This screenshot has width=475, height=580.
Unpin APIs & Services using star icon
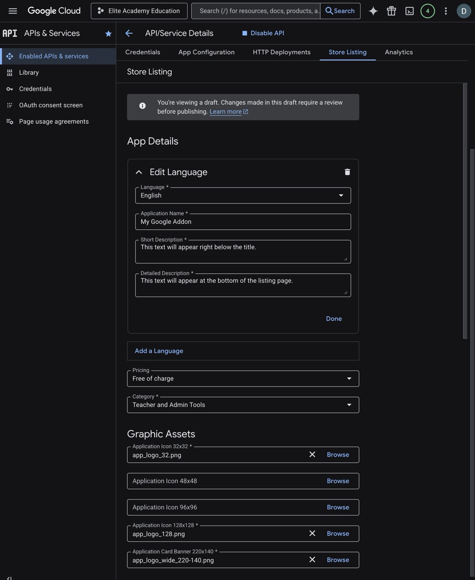108,34
